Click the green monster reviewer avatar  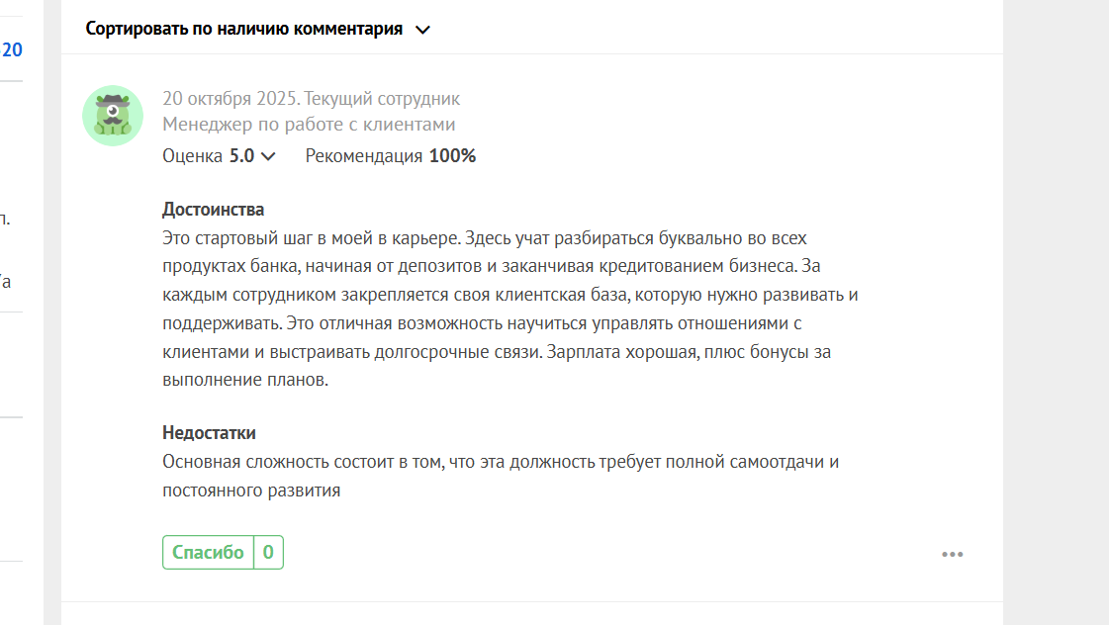click(x=113, y=116)
